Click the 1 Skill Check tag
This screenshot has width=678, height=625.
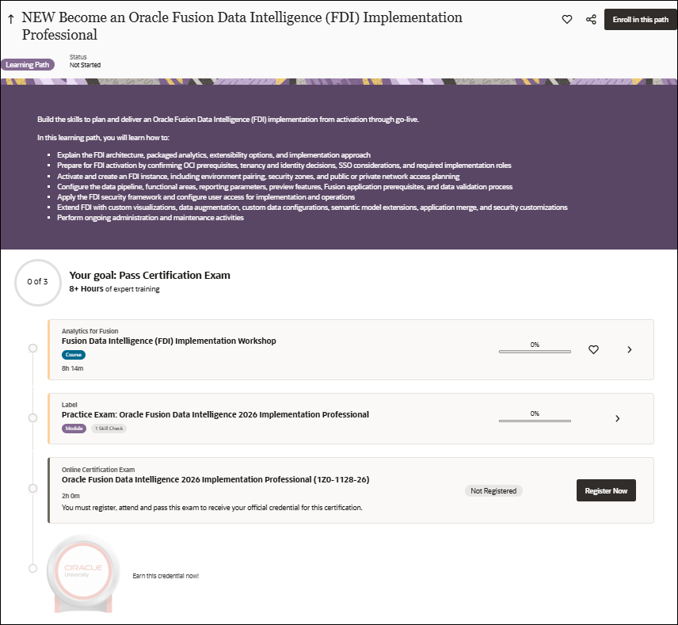[x=109, y=429]
